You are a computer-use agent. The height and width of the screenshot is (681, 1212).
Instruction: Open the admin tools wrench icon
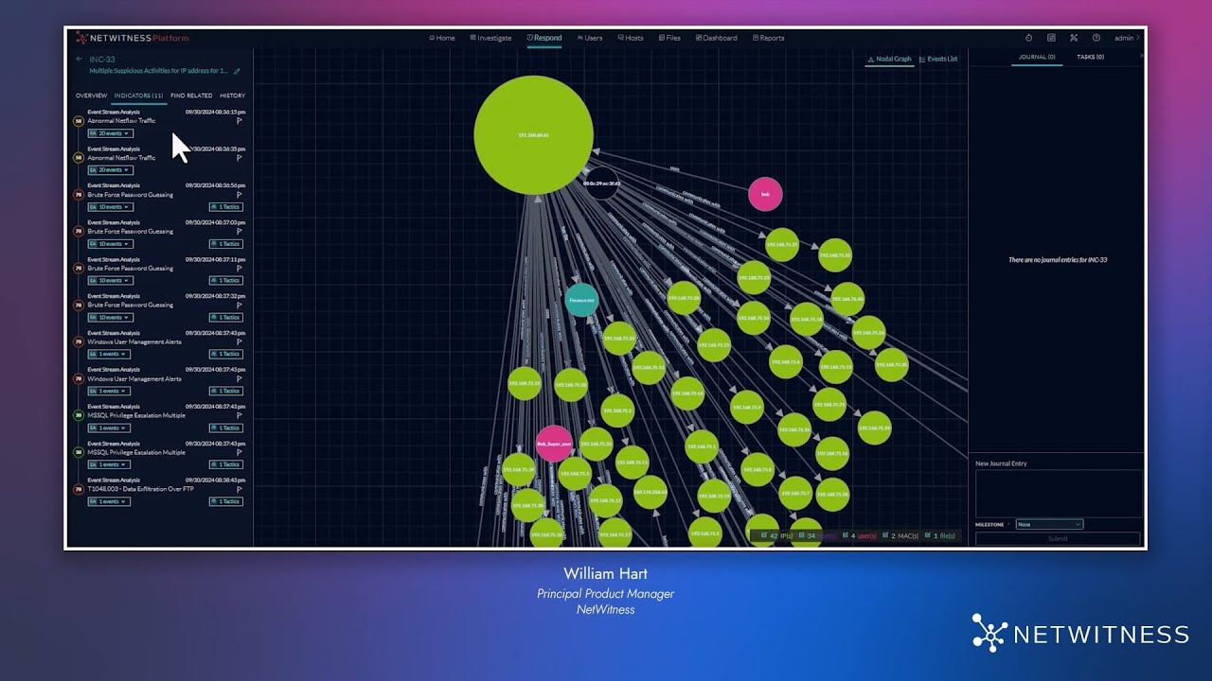pos(1074,38)
